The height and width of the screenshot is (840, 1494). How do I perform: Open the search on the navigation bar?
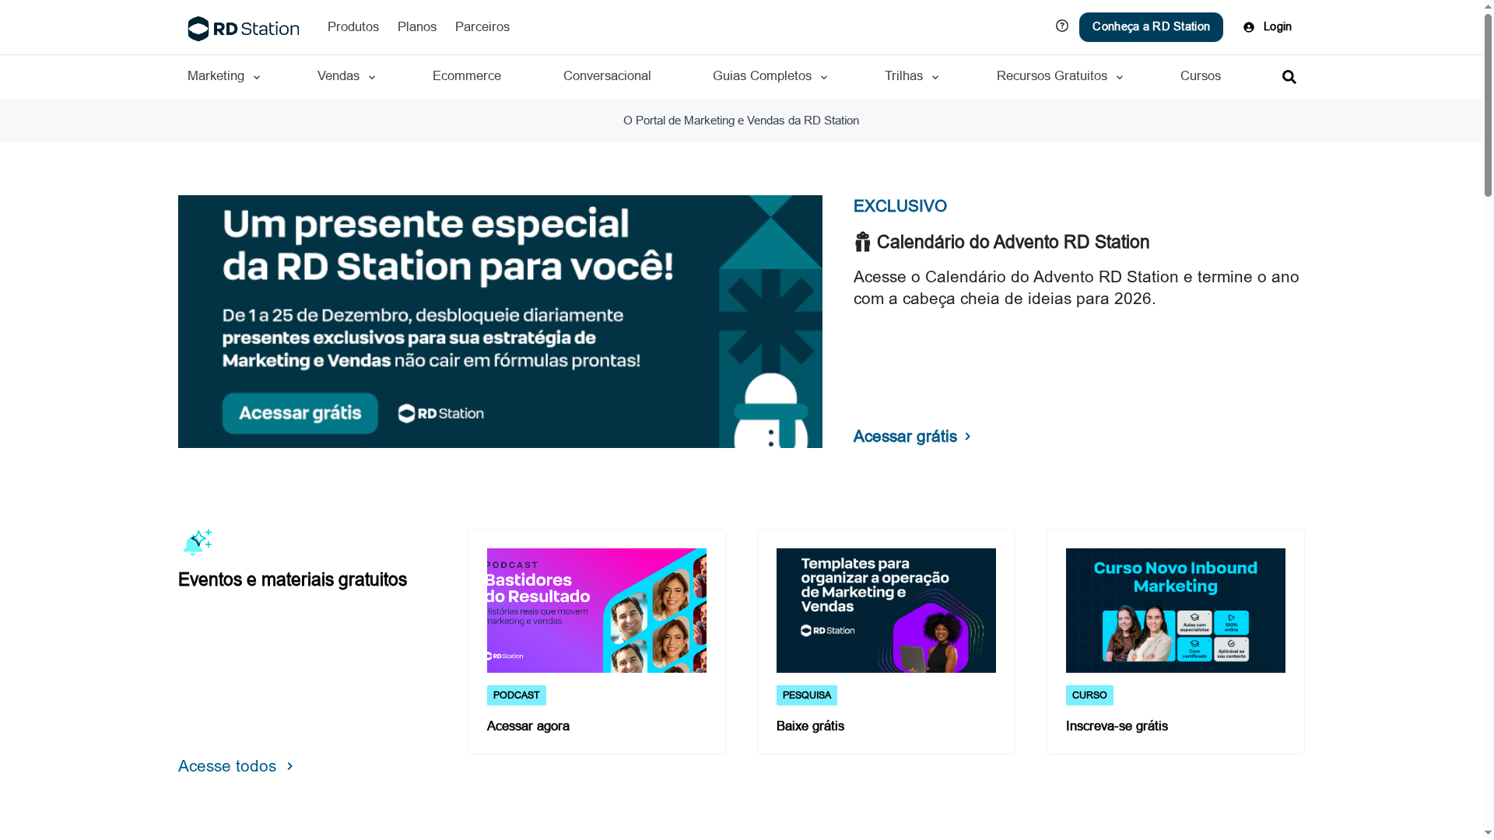1289,76
